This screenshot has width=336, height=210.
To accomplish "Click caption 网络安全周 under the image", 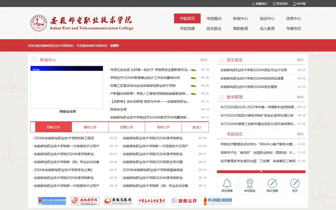I will tap(68, 112).
